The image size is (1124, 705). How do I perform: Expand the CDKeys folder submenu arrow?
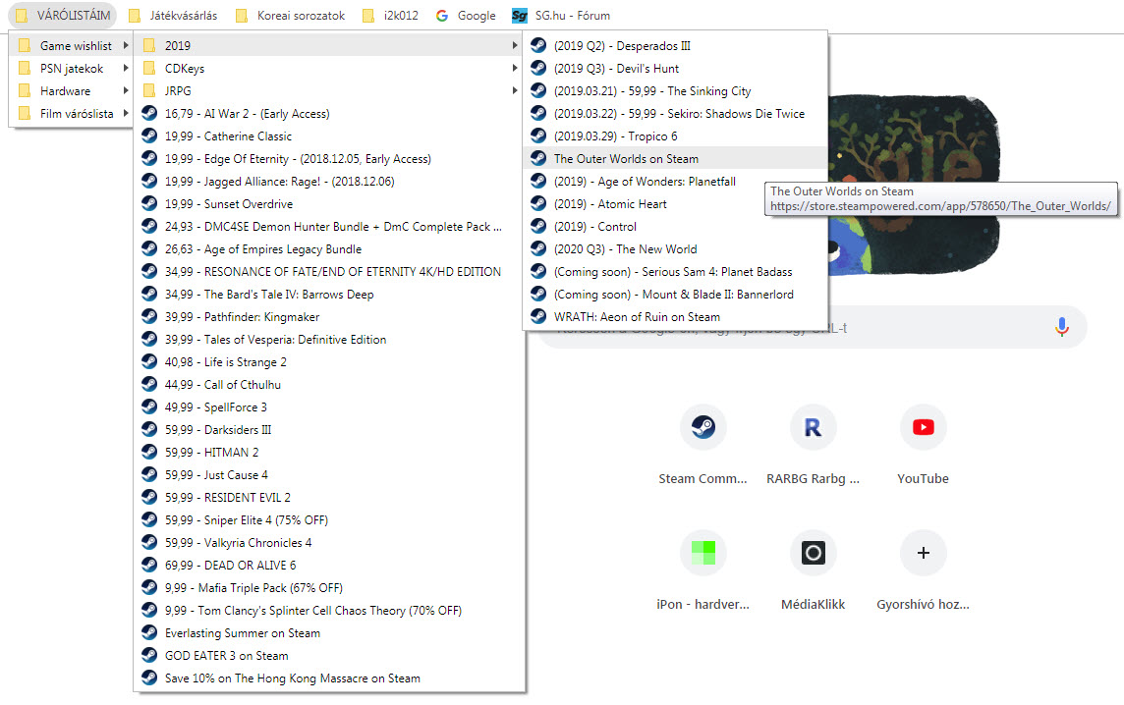click(515, 68)
